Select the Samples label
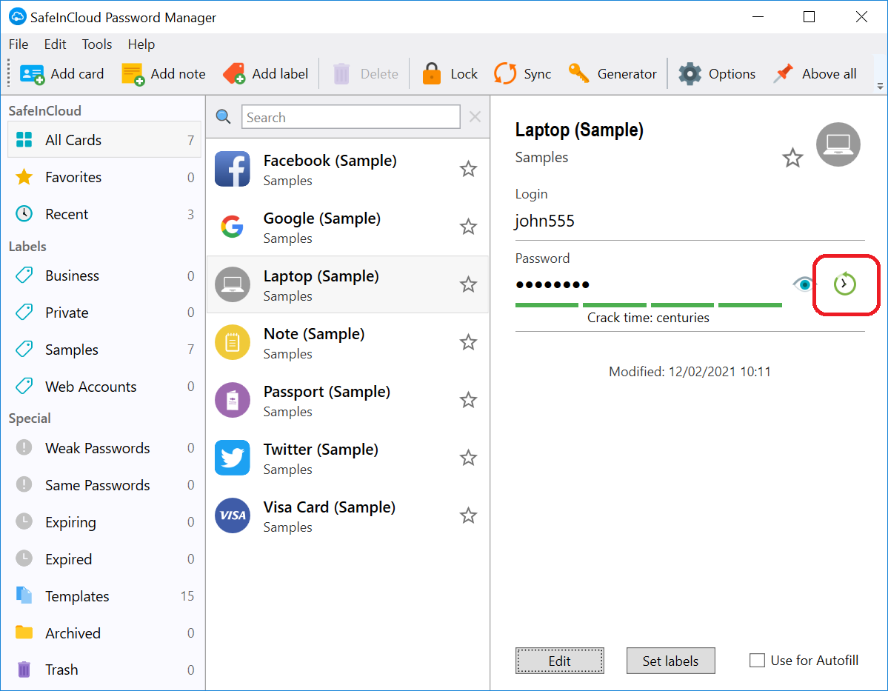Viewport: 888px width, 691px height. (x=104, y=350)
